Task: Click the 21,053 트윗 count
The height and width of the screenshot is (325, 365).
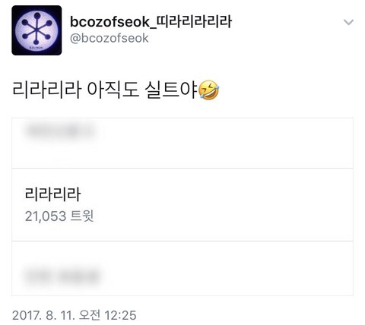Action: click(x=59, y=216)
